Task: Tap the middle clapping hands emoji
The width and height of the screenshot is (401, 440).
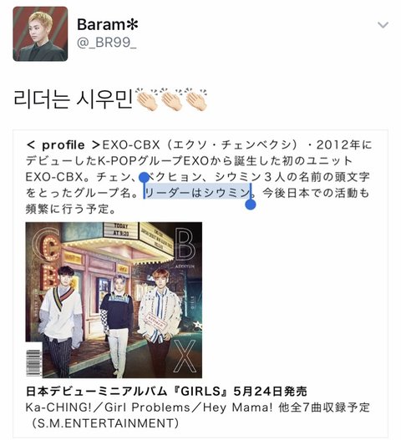Action: tap(171, 99)
